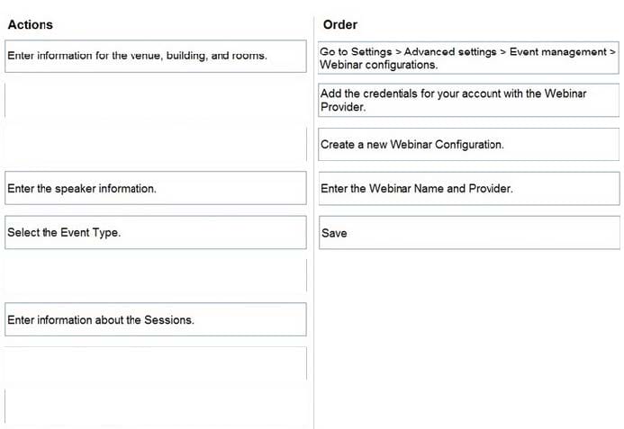Click the empty slot directly below venue action
The image size is (624, 429).
tap(156, 100)
